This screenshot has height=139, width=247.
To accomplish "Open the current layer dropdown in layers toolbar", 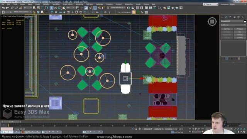I will tap(19, 12).
